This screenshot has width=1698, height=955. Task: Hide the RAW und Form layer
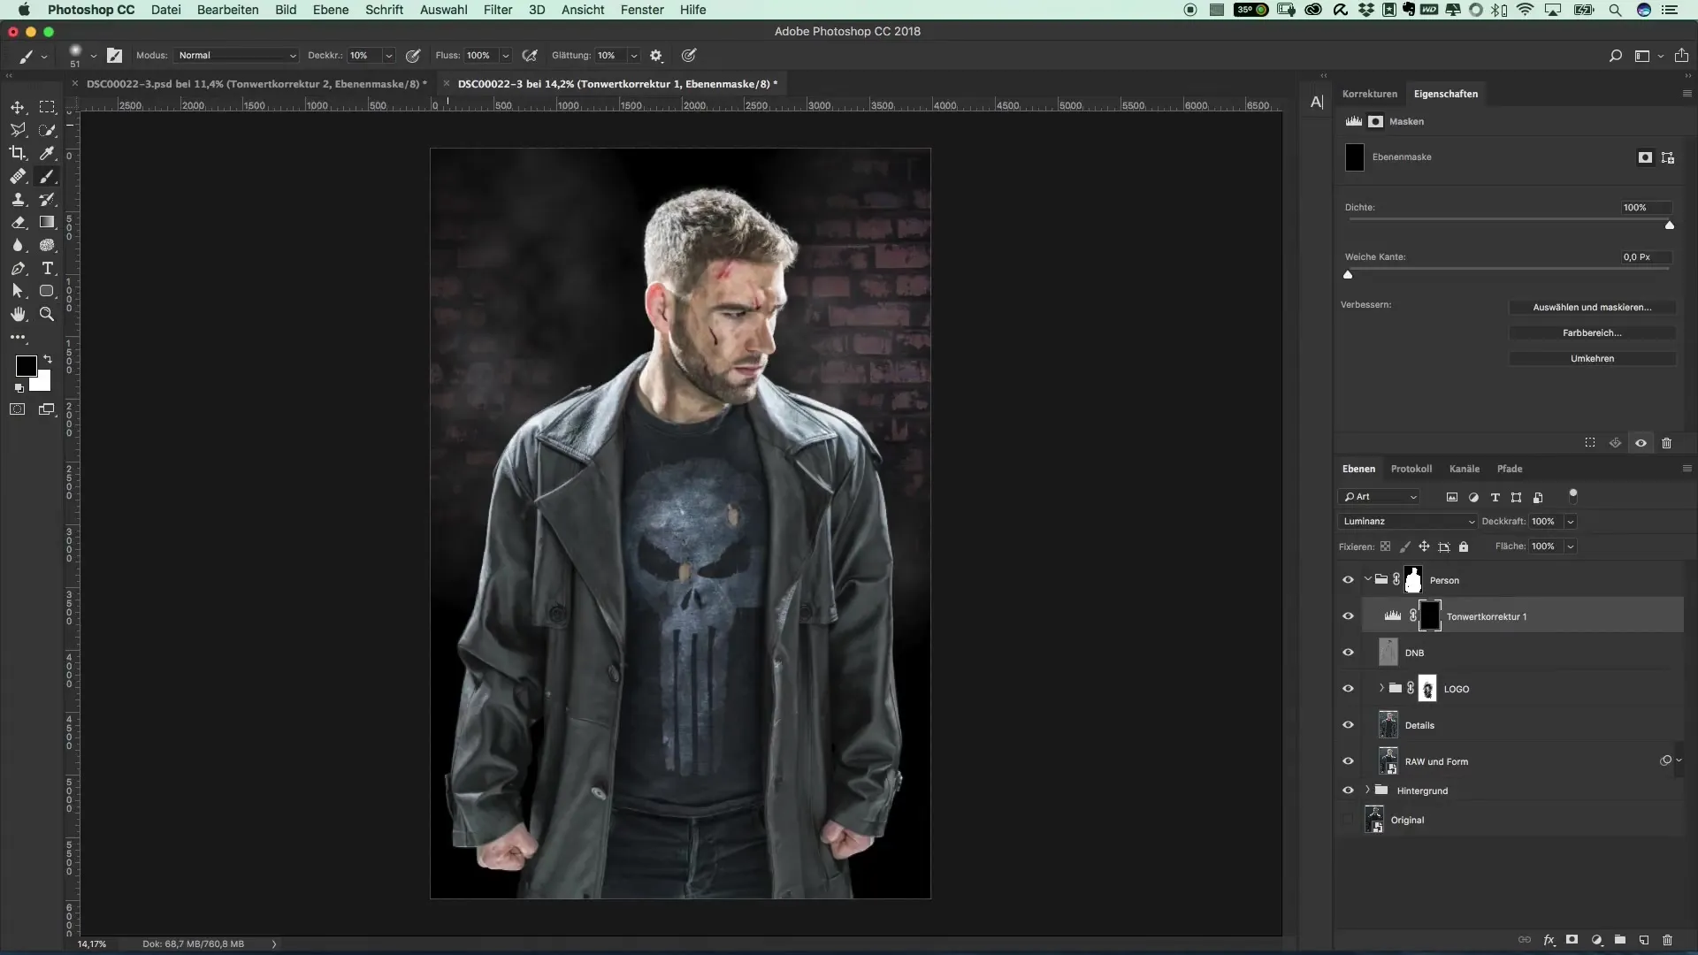(1348, 761)
